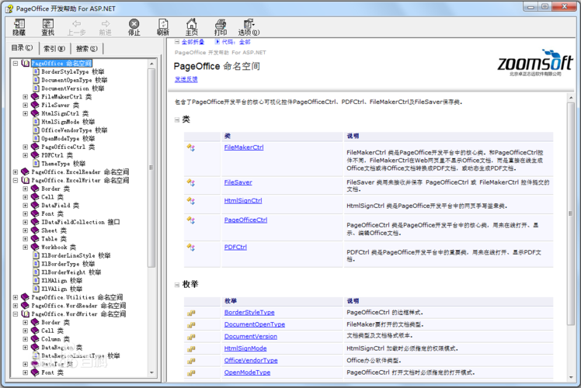Expand the HtmlSignCtrl 类 tree node

coord(25,113)
